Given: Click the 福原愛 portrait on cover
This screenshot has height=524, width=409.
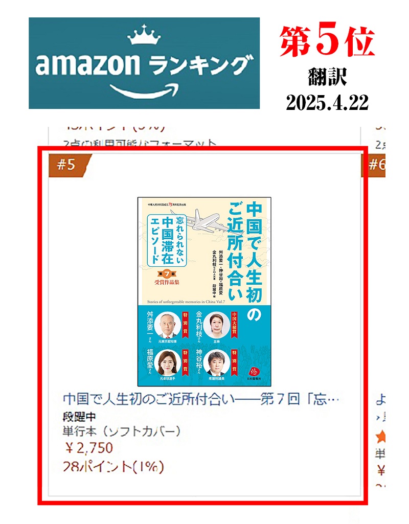Looking at the screenshot, I should tap(167, 362).
